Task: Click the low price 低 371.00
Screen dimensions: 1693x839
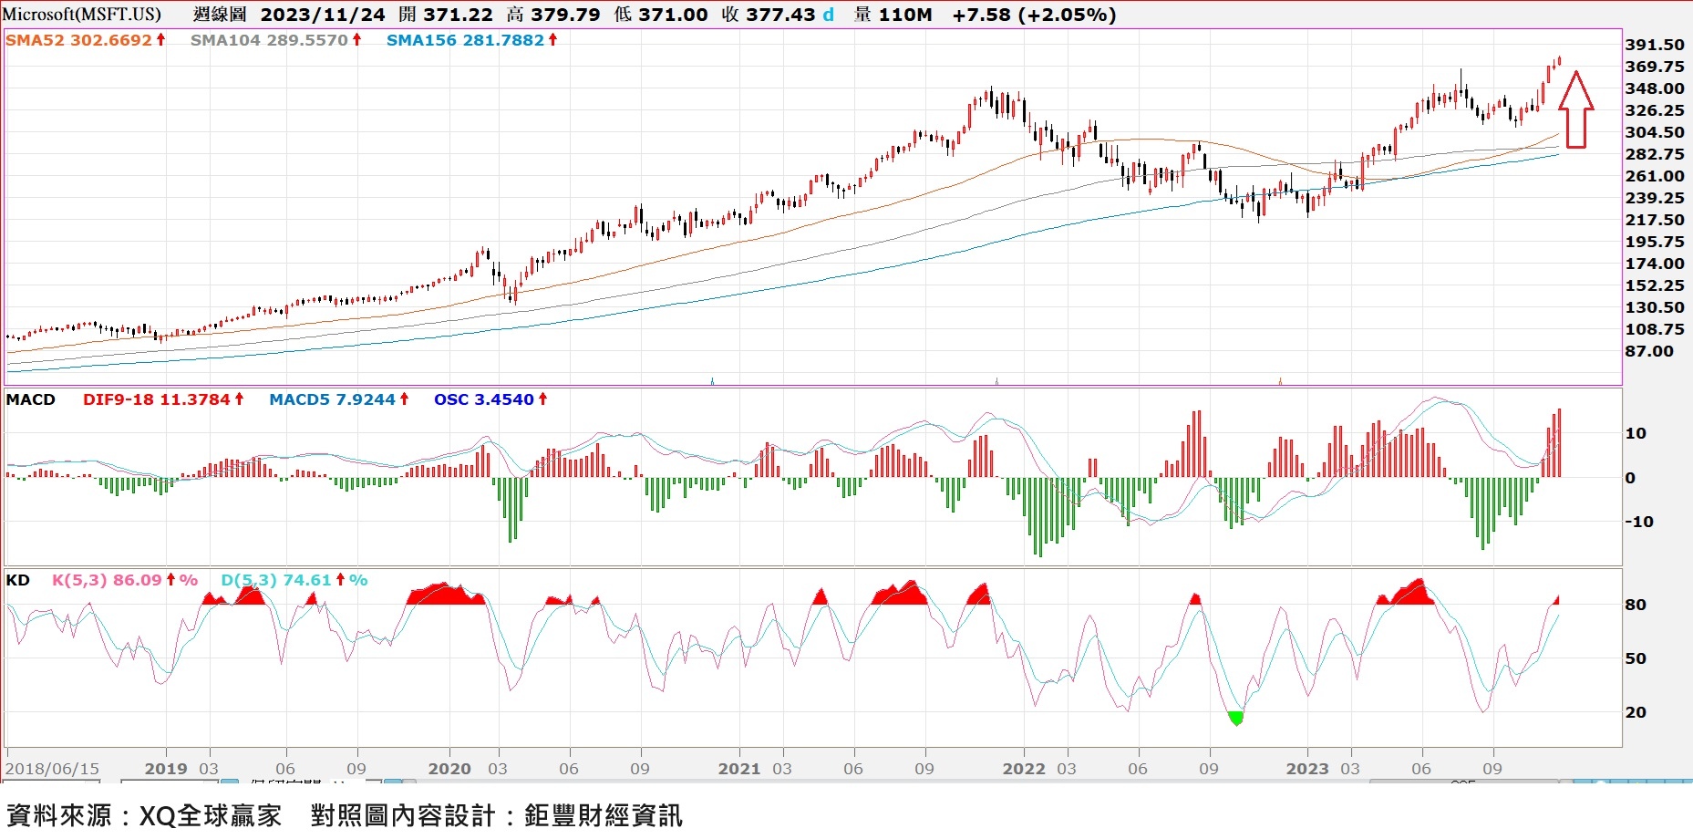Action: (661, 15)
